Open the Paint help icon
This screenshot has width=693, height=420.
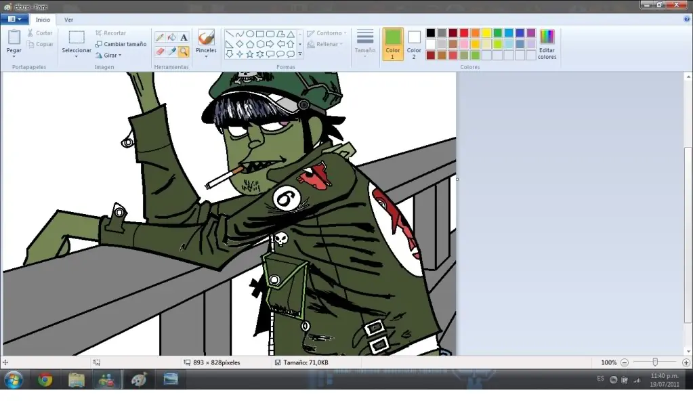[687, 19]
